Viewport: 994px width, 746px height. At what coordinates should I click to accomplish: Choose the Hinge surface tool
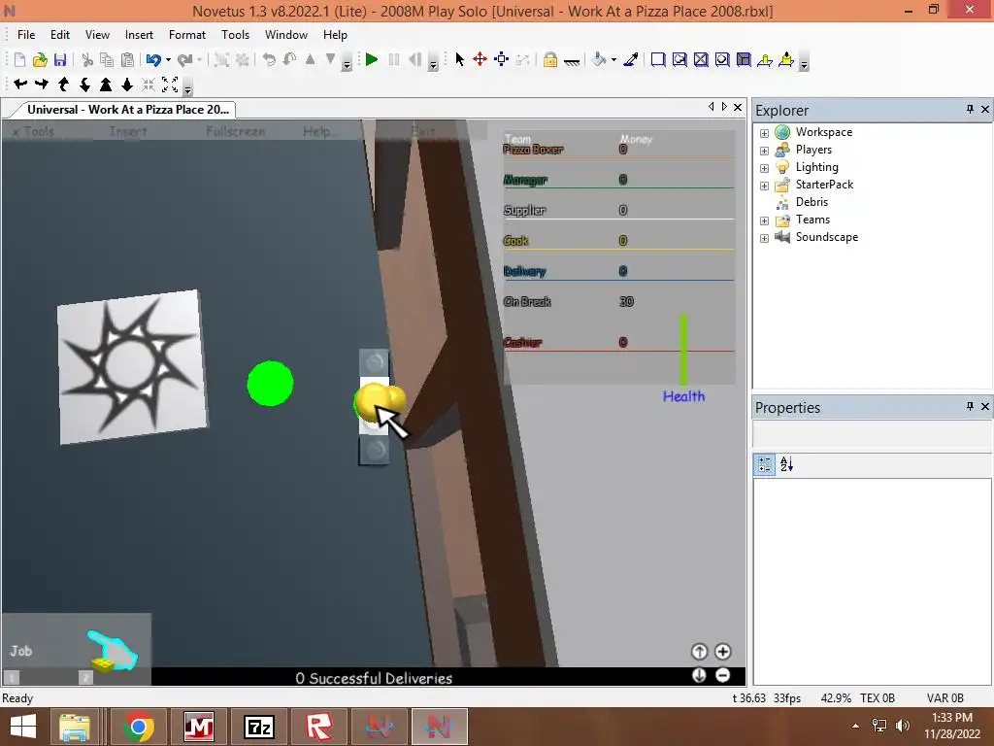[765, 59]
